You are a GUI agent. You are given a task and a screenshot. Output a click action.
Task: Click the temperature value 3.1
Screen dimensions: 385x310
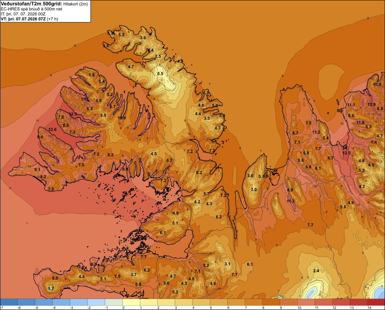tap(228, 264)
